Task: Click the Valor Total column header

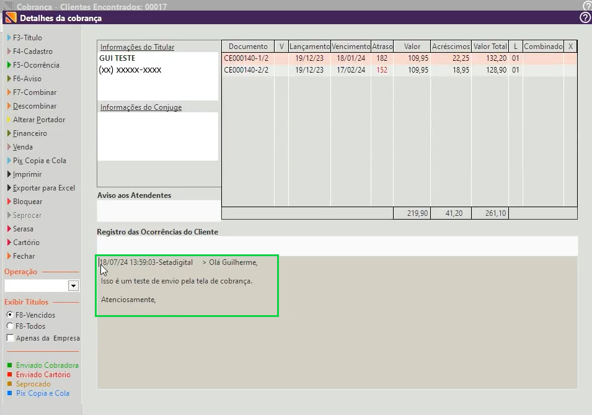Action: (490, 47)
